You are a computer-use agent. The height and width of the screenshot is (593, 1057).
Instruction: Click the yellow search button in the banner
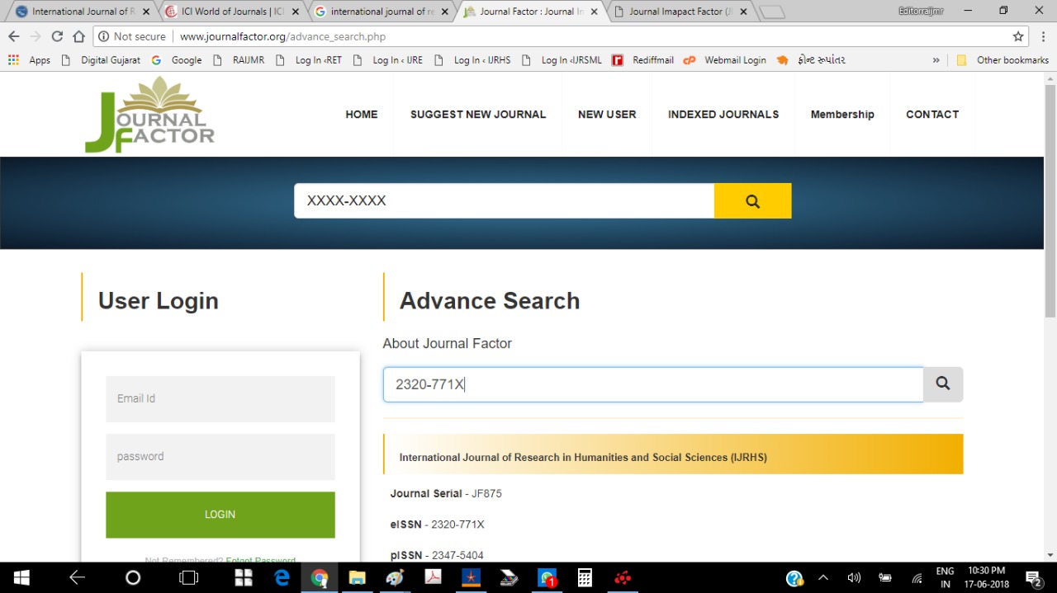tap(752, 201)
